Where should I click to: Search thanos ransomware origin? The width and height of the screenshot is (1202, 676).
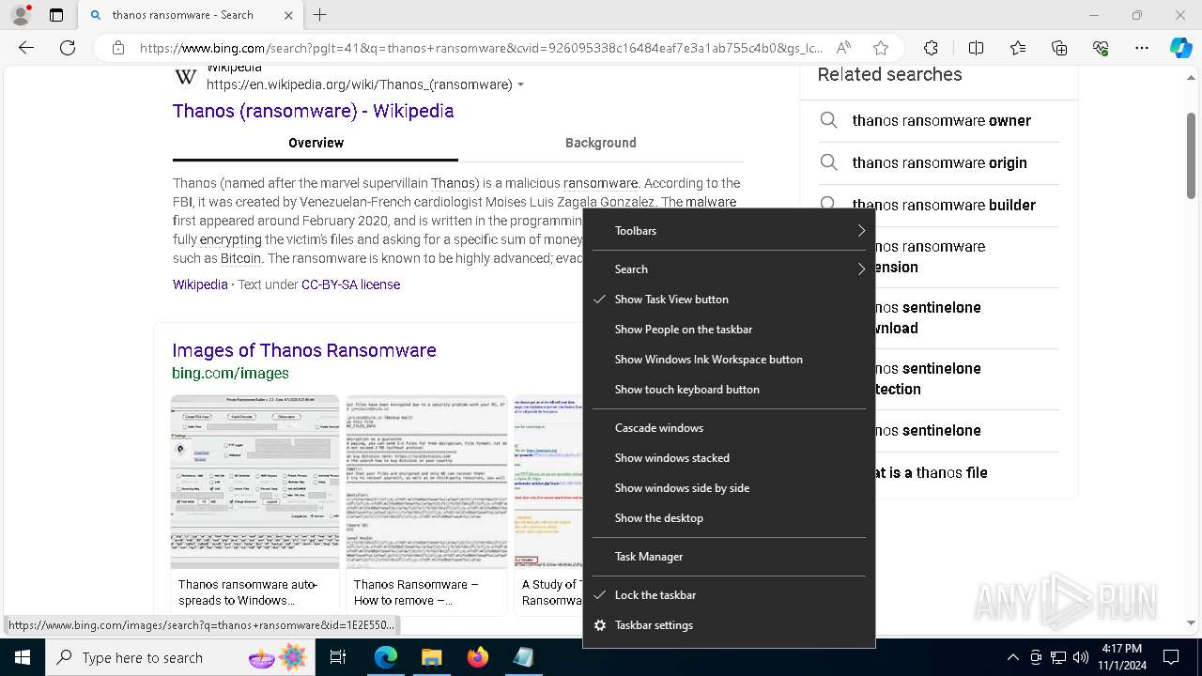pos(939,162)
